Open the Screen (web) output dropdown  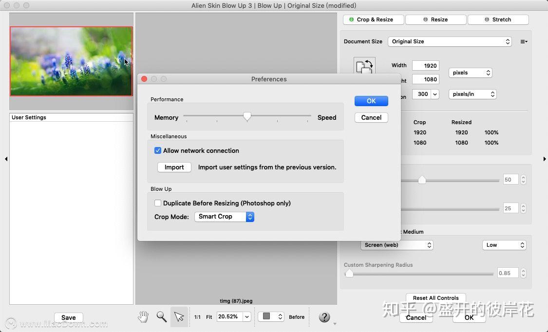[x=397, y=245]
